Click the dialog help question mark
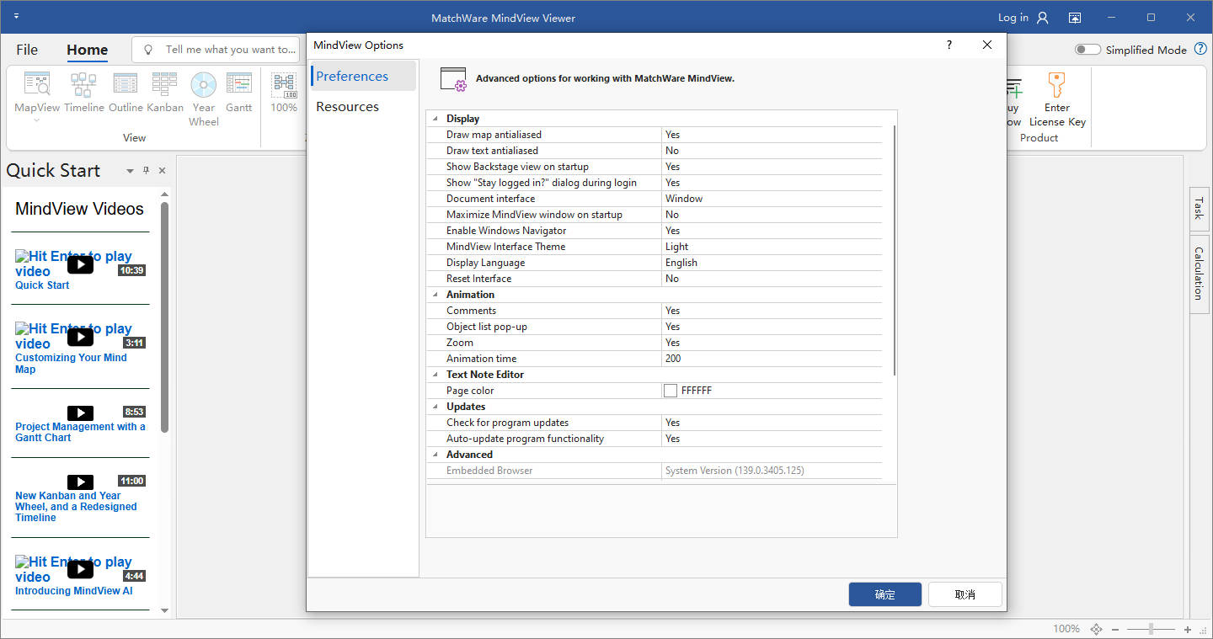 pos(949,45)
